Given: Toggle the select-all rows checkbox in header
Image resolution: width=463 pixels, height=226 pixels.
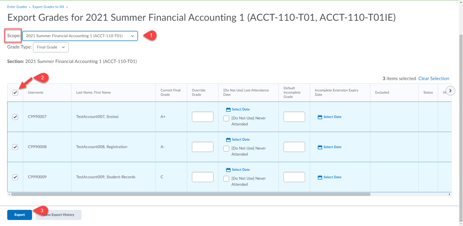Looking at the screenshot, I should [15, 93].
